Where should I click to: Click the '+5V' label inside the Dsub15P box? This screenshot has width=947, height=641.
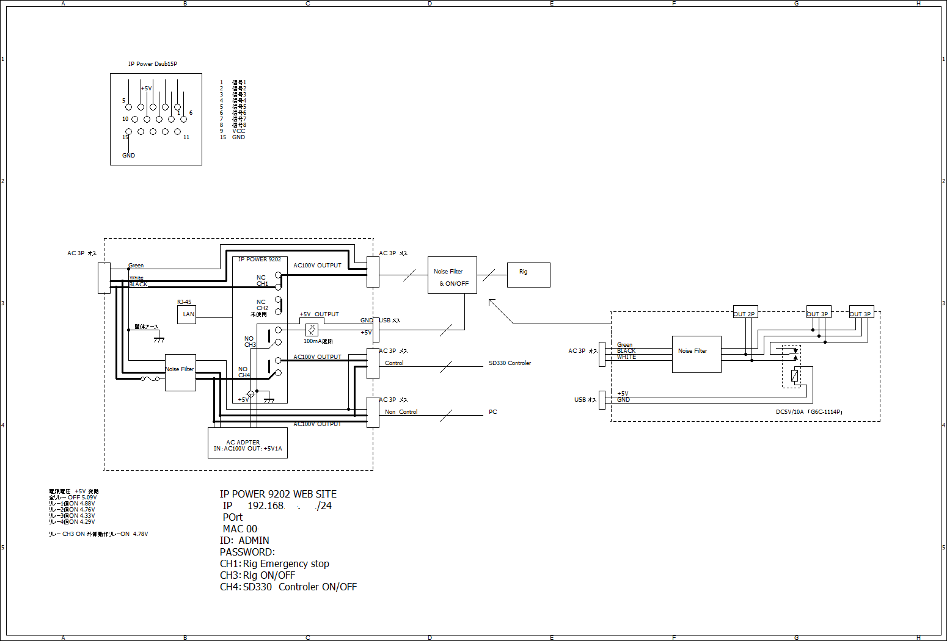[x=146, y=89]
